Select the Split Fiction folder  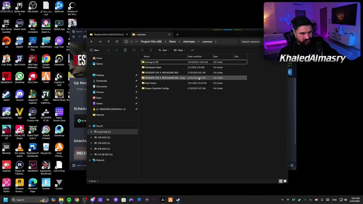point(194,83)
